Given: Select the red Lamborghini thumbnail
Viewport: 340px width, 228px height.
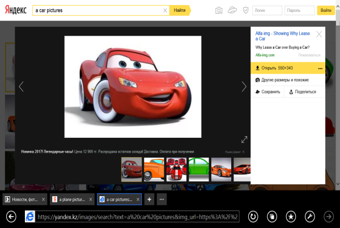Looking at the screenshot, I should click(x=242, y=170).
